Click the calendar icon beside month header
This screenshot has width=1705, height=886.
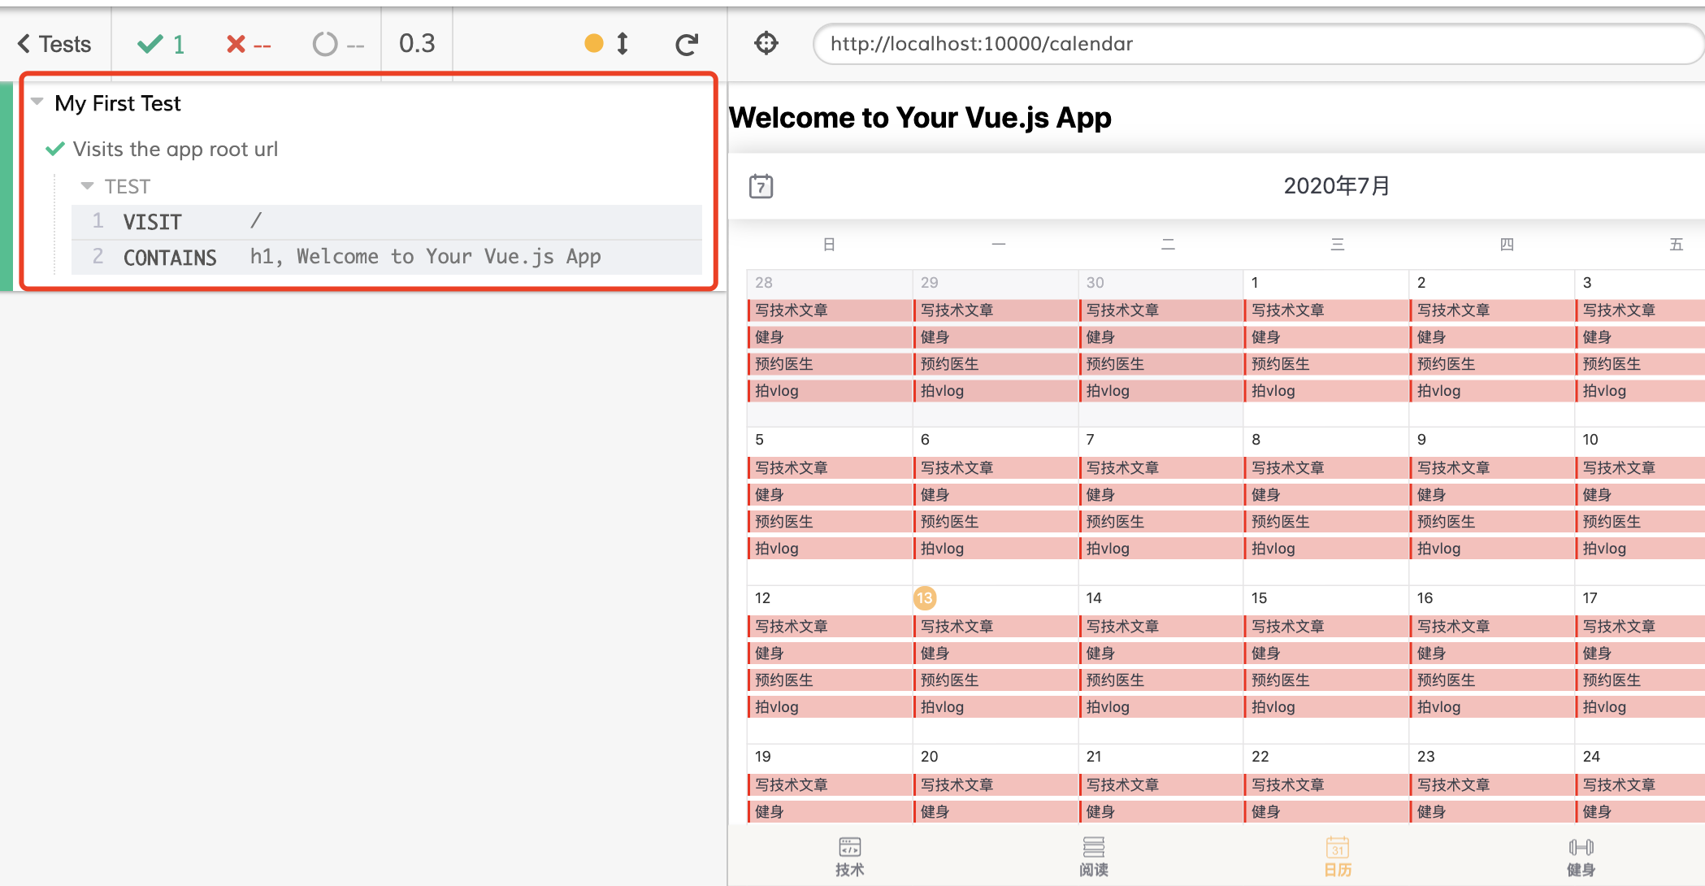tap(761, 186)
